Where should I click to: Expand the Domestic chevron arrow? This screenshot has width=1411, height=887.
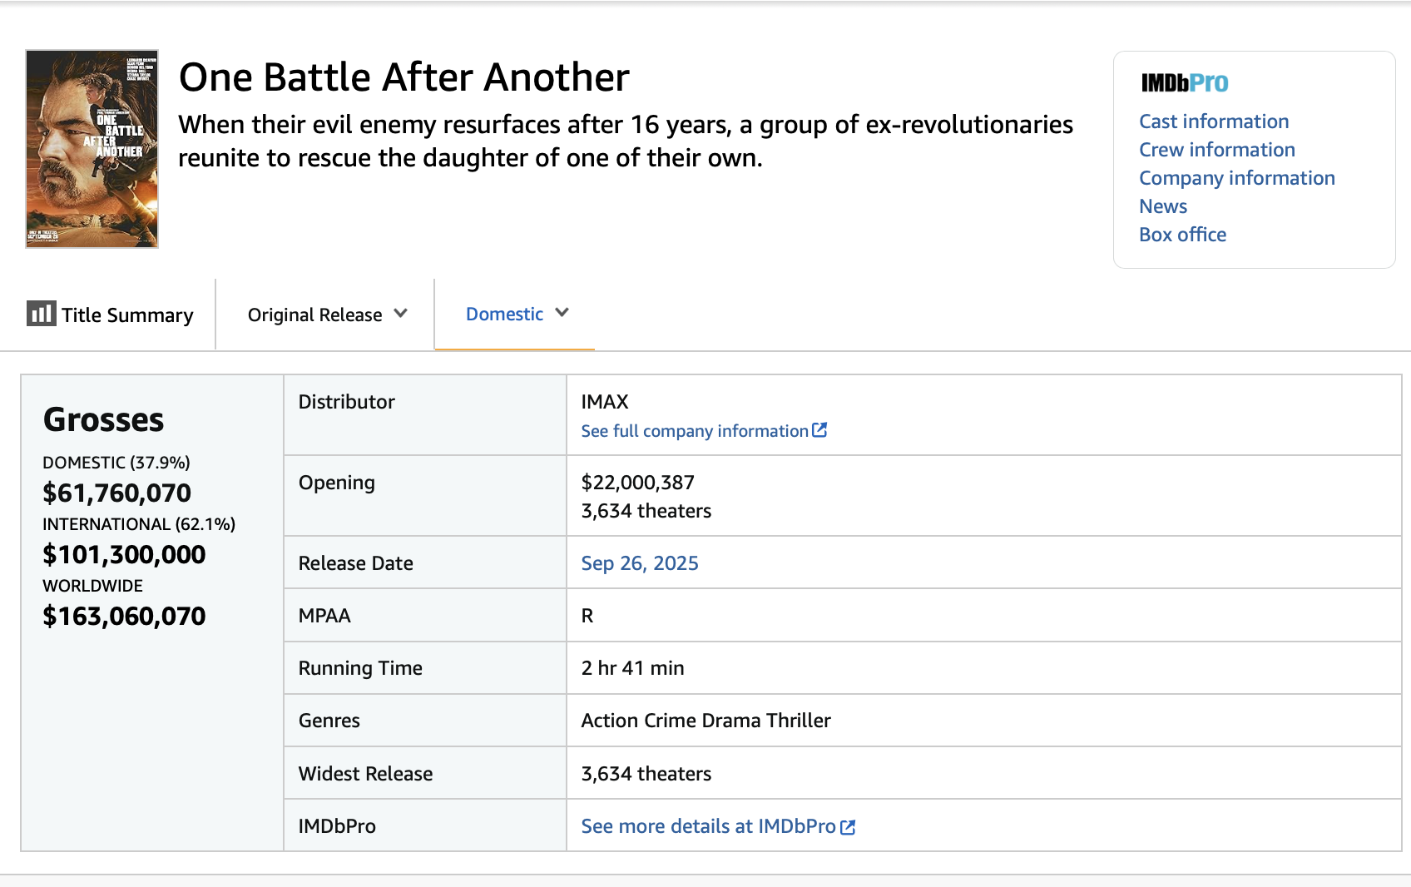562,313
